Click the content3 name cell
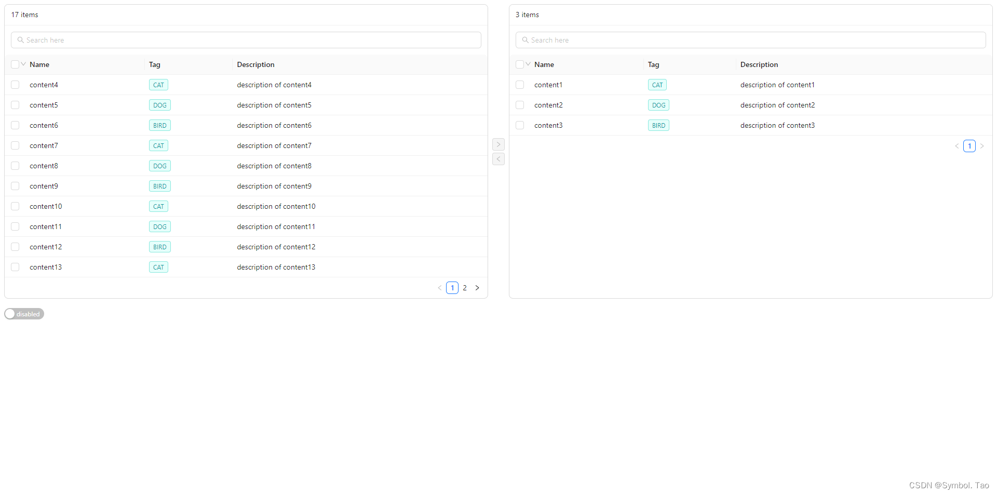 click(x=548, y=125)
